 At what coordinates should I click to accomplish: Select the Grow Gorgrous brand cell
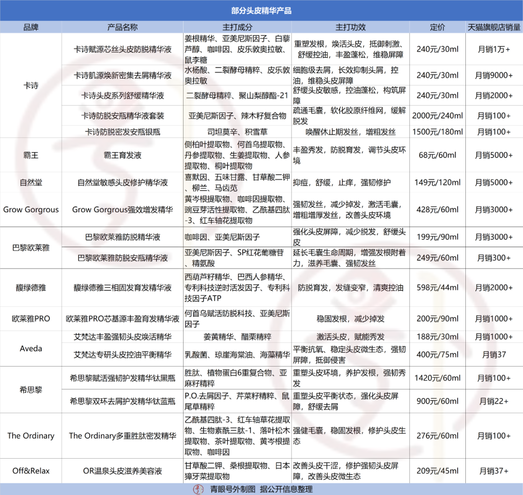[31, 209]
